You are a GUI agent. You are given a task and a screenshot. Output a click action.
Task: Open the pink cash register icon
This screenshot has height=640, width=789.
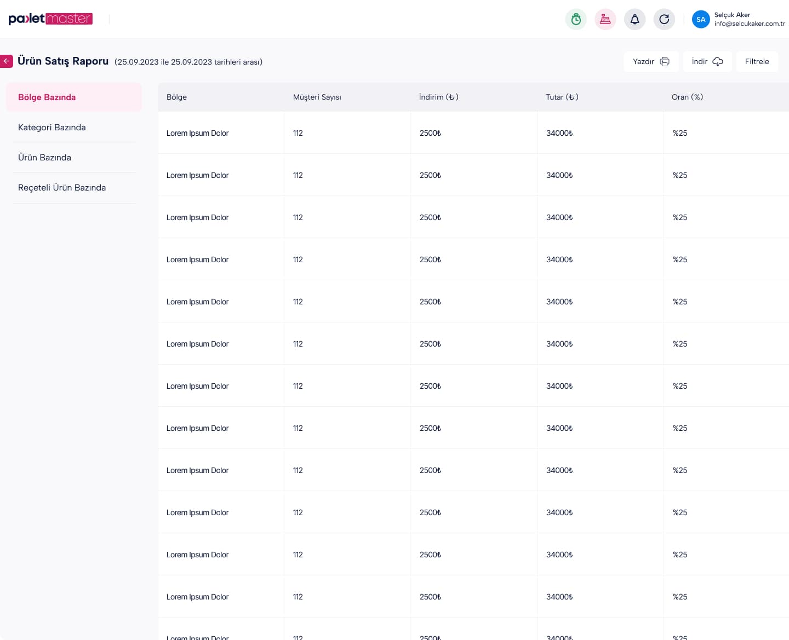tap(605, 19)
